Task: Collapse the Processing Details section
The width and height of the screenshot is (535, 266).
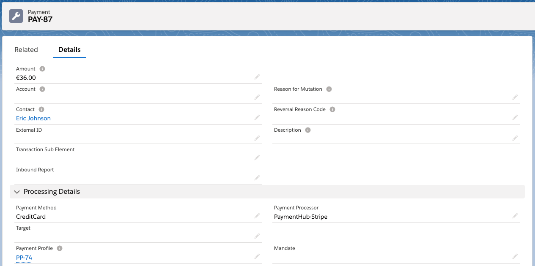Action: [x=17, y=192]
